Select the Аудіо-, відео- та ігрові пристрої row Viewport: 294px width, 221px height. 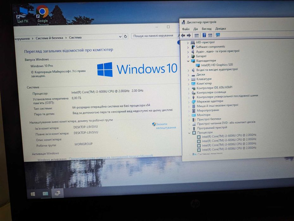click(x=217, y=51)
